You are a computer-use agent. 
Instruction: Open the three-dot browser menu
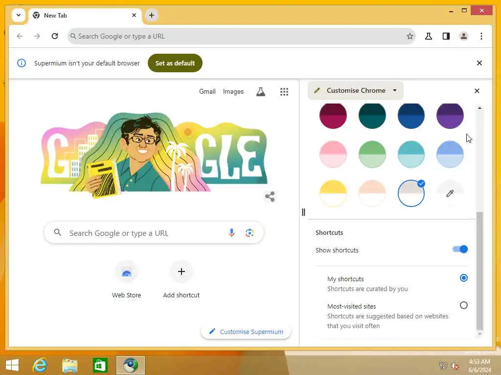pyautogui.click(x=481, y=36)
